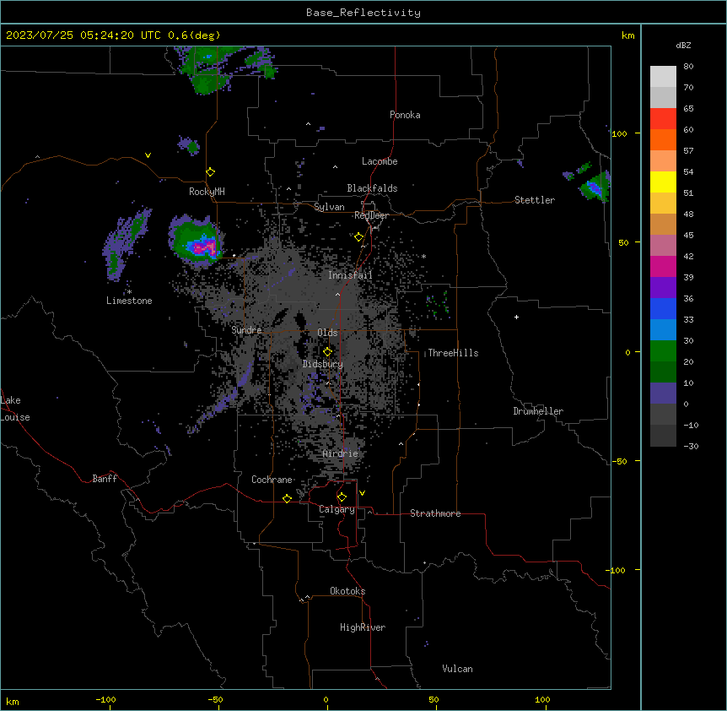Click the -50 tick on the horizontal axis
727x711 pixels.
point(215,699)
